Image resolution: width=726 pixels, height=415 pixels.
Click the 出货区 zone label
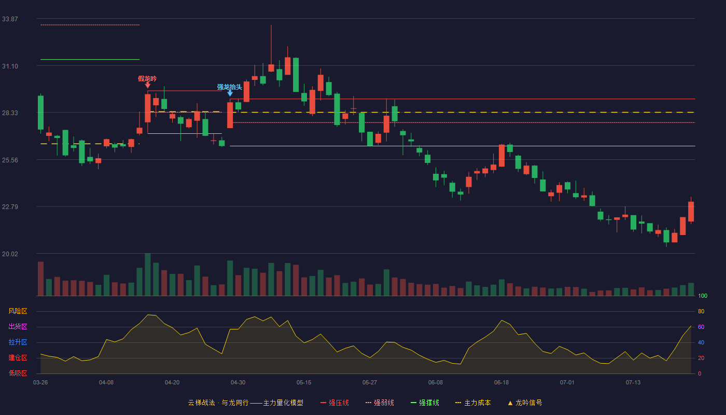coord(18,327)
